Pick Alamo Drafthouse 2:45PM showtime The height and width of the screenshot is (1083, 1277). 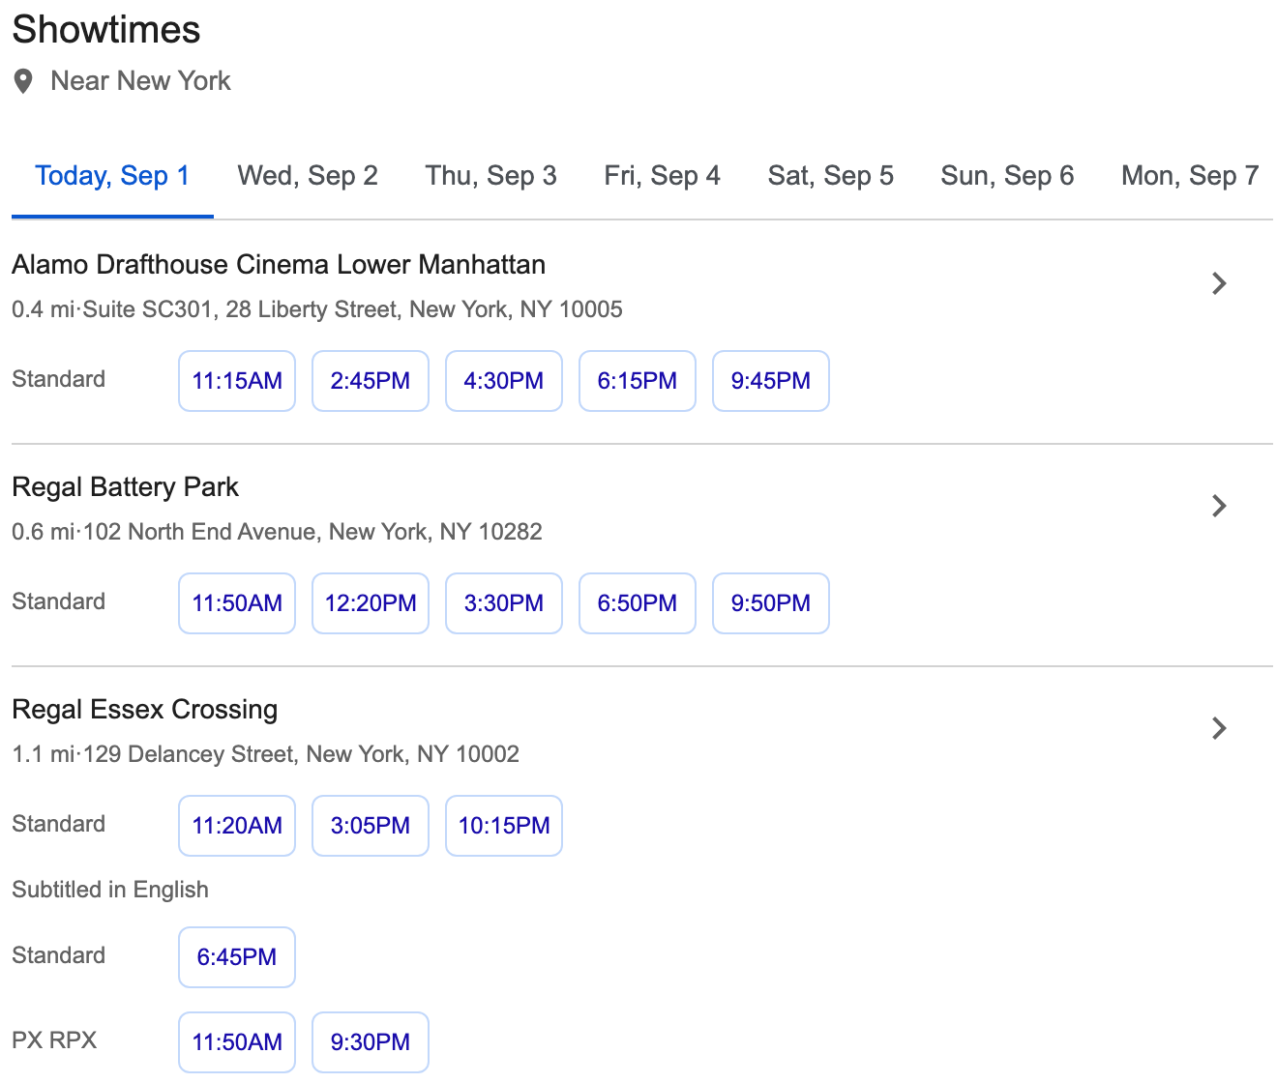pyautogui.click(x=371, y=381)
